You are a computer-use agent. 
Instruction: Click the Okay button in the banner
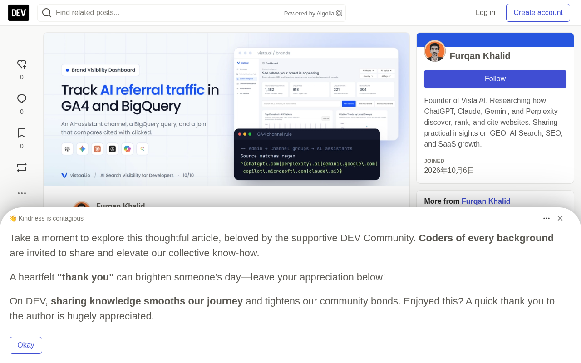[26, 345]
